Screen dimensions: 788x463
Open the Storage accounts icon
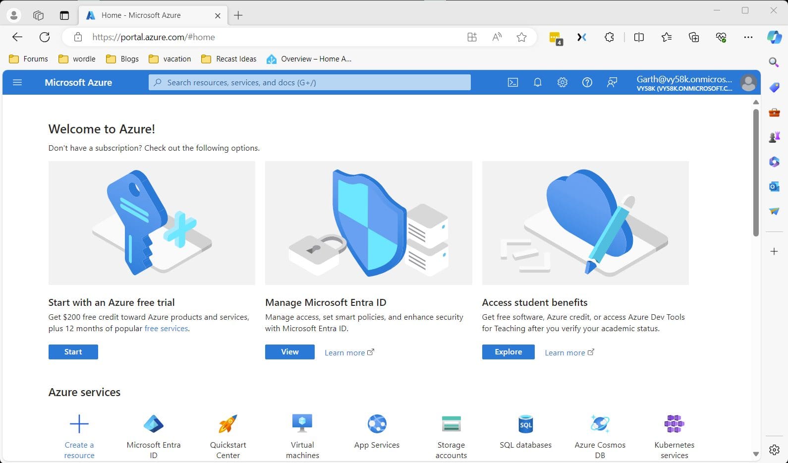[451, 424]
